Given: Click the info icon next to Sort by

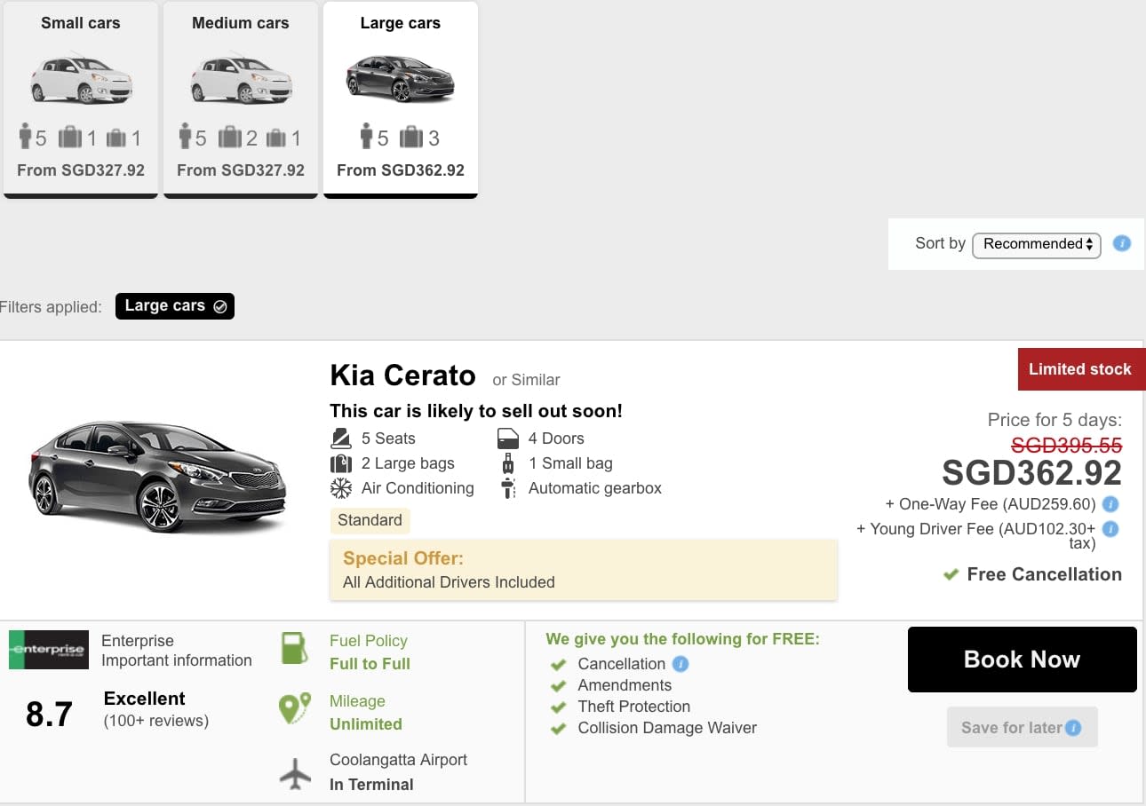Looking at the screenshot, I should [1122, 243].
